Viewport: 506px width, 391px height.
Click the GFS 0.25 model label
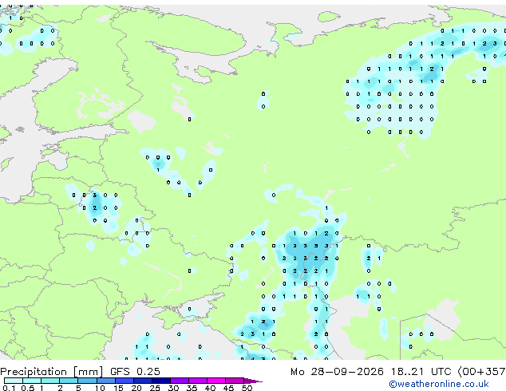point(135,372)
